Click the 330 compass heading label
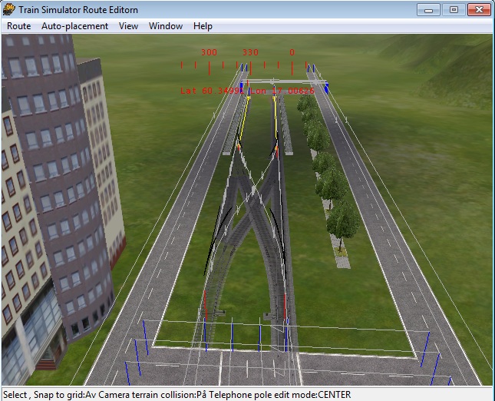 pos(250,52)
